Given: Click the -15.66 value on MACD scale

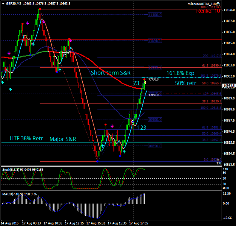Looking at the screenshot, I should coord(227,218).
